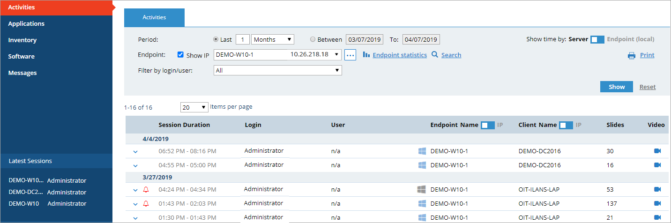Click the blue Show button
The image size is (671, 223).
coord(617,87)
